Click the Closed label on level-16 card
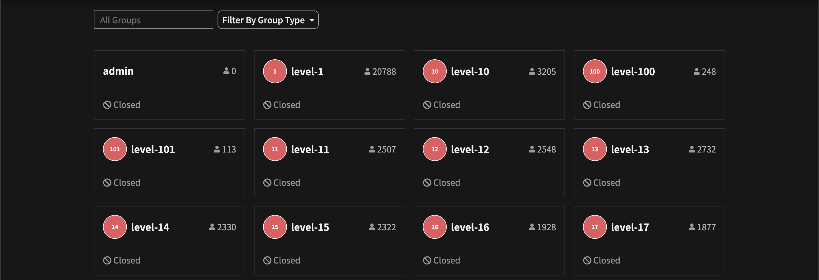This screenshot has height=280, width=819. (446, 260)
